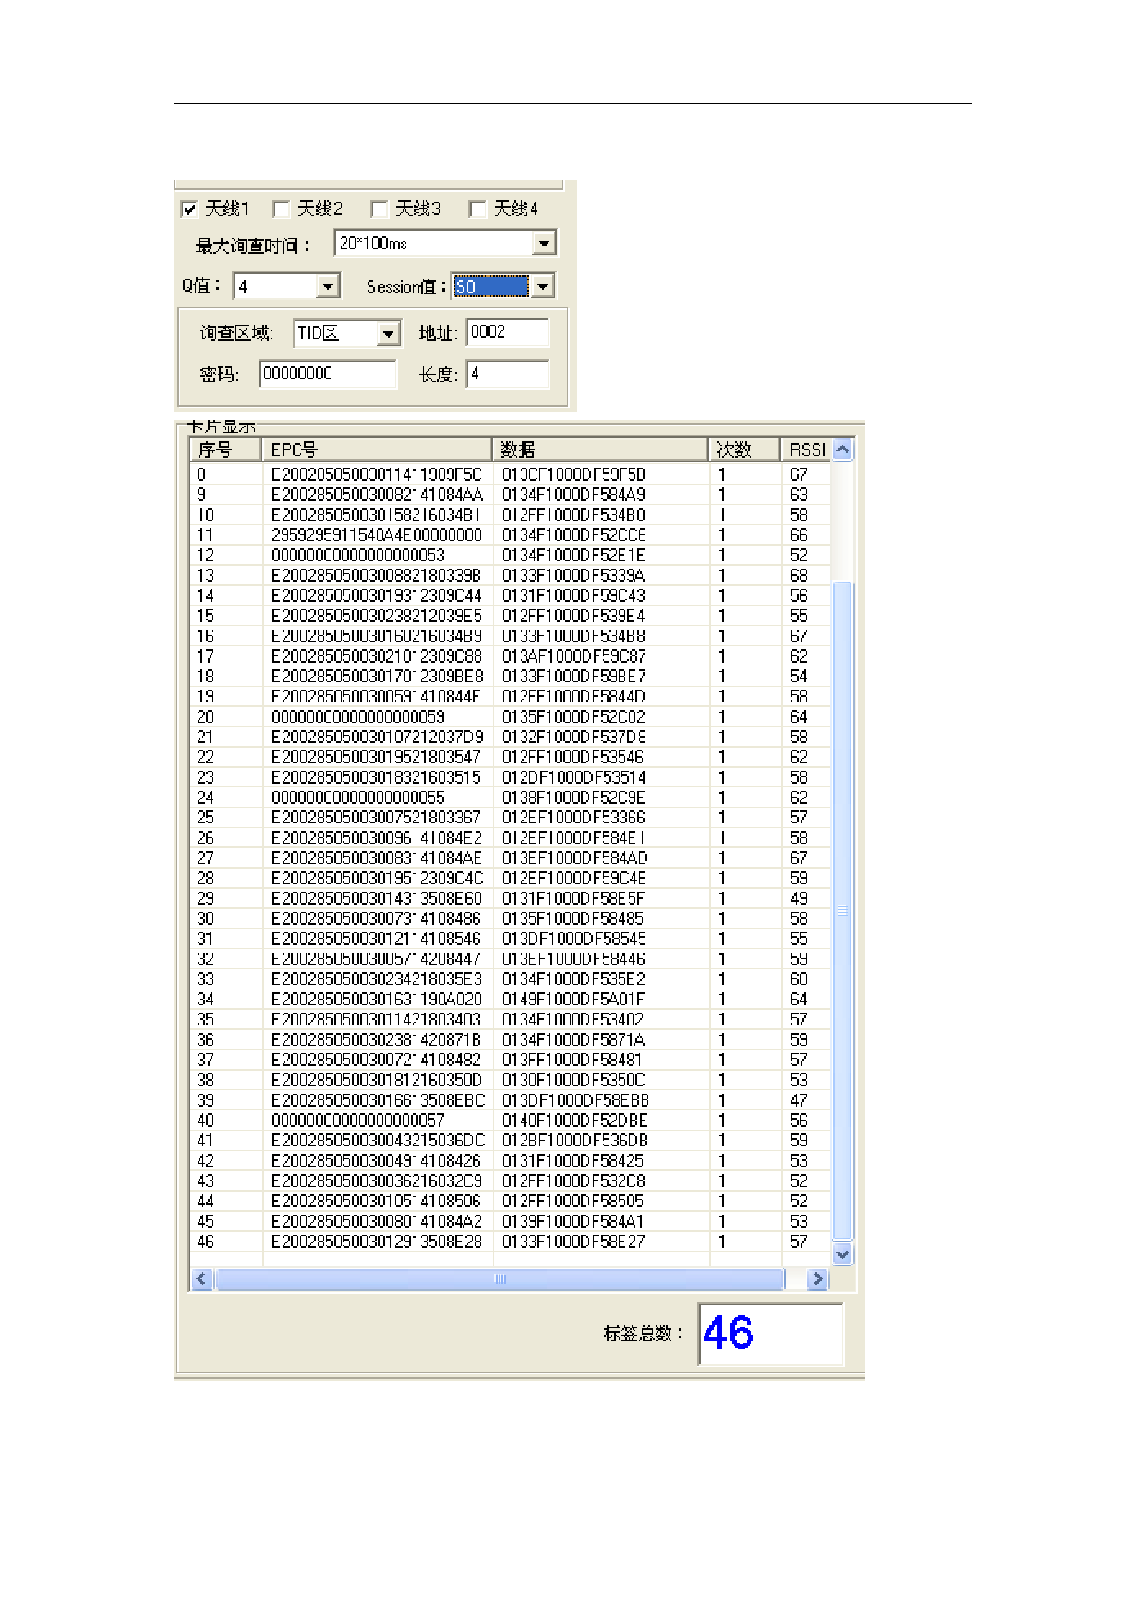Enable the 天线3 antenna checkbox
The image size is (1145, 1619).
(379, 210)
